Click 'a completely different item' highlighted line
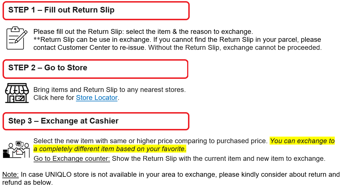This screenshot has height=187, width=343. click(109, 149)
